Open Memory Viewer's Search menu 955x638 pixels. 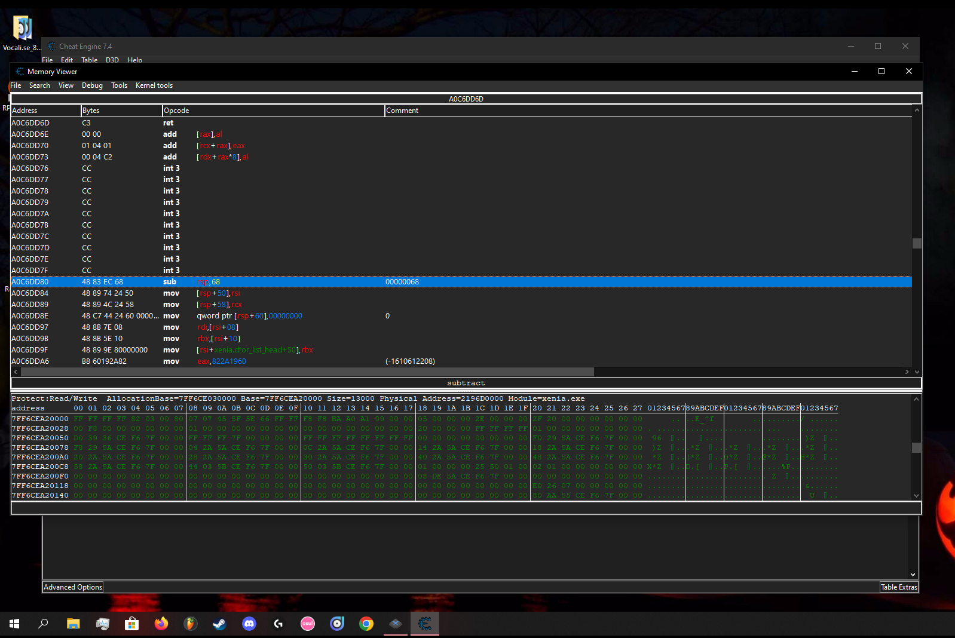pos(39,85)
